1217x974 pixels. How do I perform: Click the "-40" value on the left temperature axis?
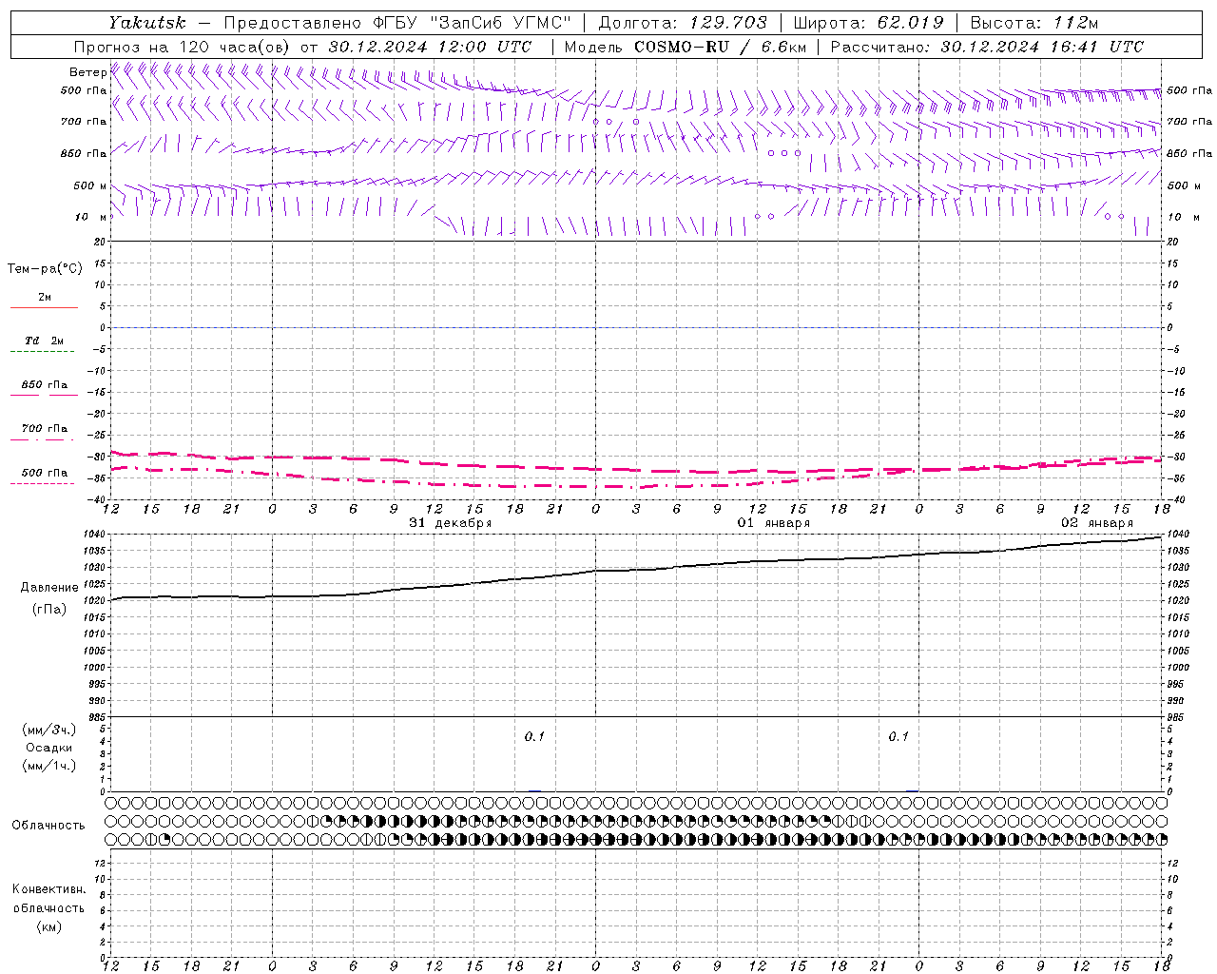[x=98, y=500]
